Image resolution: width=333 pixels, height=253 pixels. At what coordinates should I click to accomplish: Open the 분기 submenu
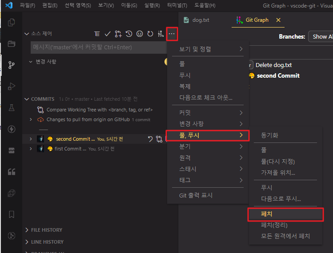(x=208, y=146)
